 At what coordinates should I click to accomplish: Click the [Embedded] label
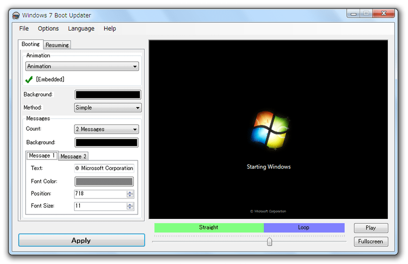[50, 79]
